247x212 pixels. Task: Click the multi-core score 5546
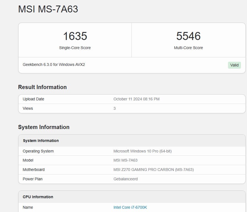[x=188, y=36]
